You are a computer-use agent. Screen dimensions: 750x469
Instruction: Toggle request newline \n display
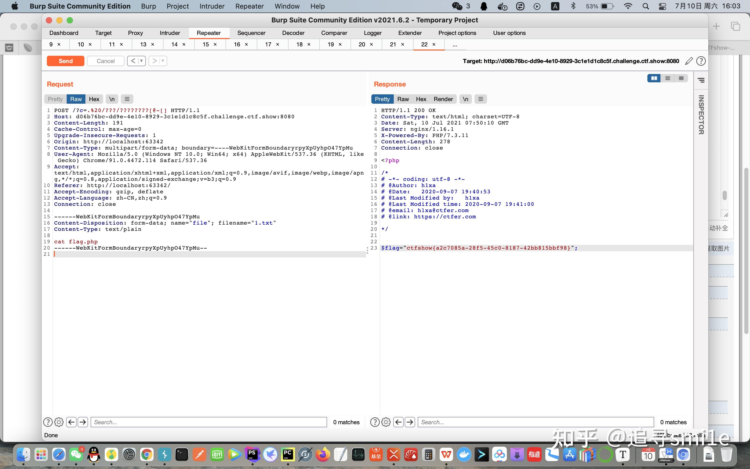[112, 99]
